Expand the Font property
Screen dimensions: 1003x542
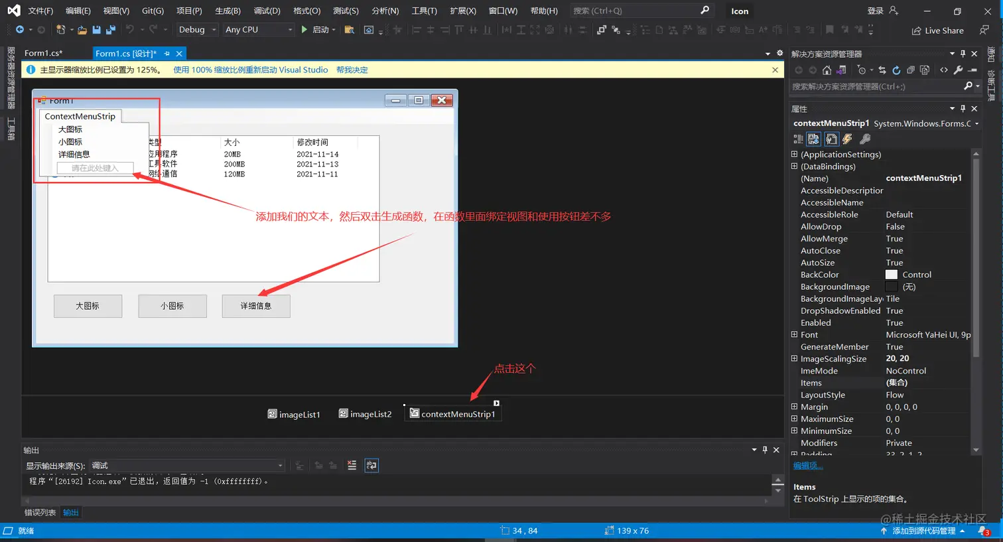pos(795,334)
